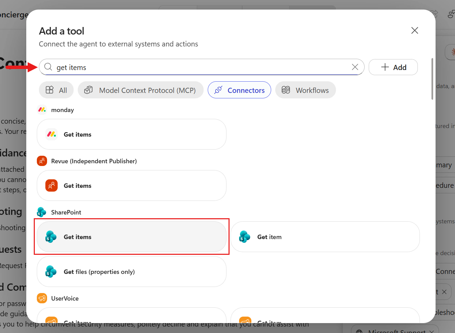
Task: Choose Revue Get items tool card
Action: pyautogui.click(x=132, y=185)
